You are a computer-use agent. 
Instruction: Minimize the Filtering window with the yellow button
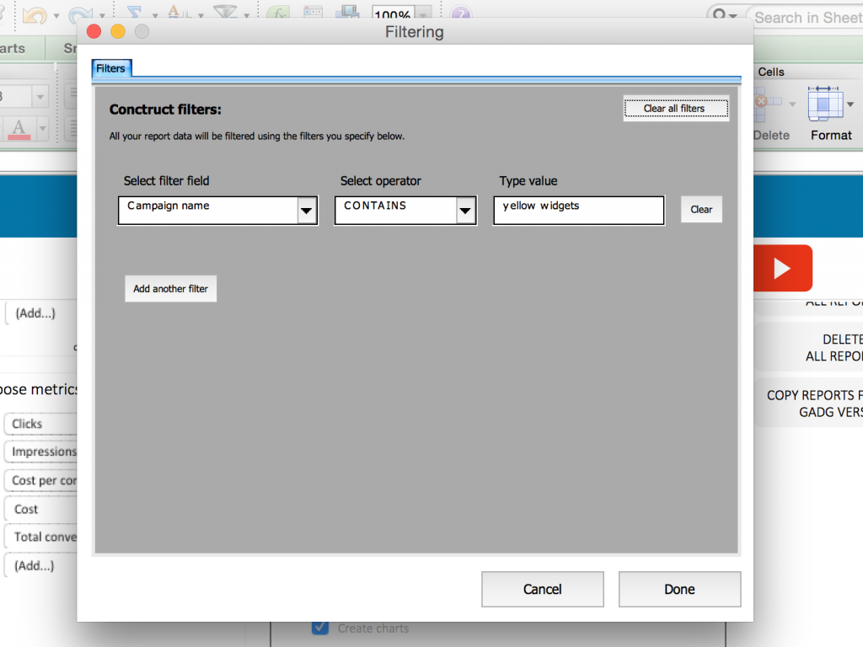point(118,32)
